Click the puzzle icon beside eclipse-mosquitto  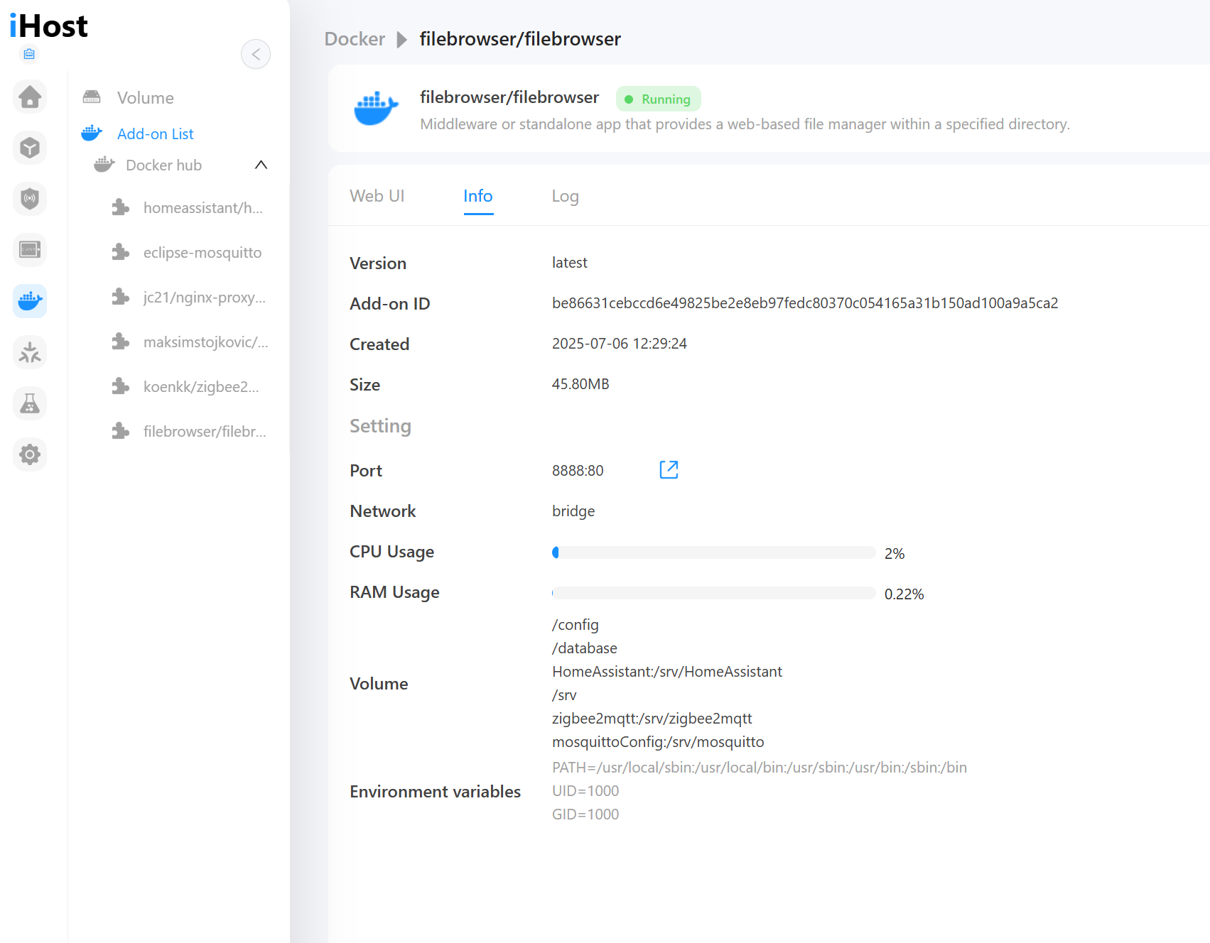click(x=121, y=252)
